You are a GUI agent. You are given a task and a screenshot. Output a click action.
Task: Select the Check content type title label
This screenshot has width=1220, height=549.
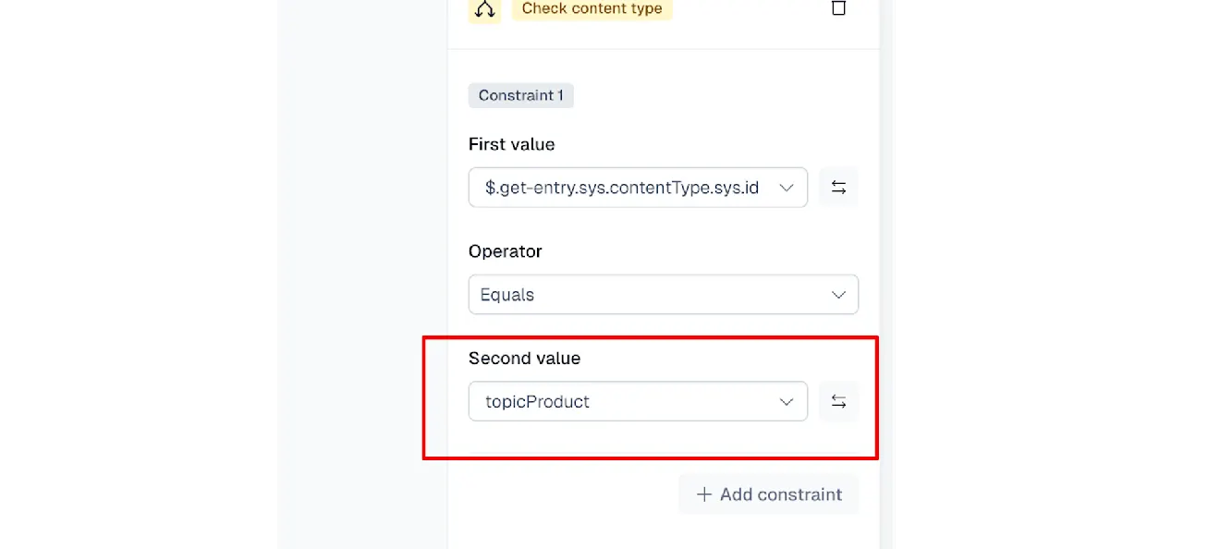tap(592, 8)
